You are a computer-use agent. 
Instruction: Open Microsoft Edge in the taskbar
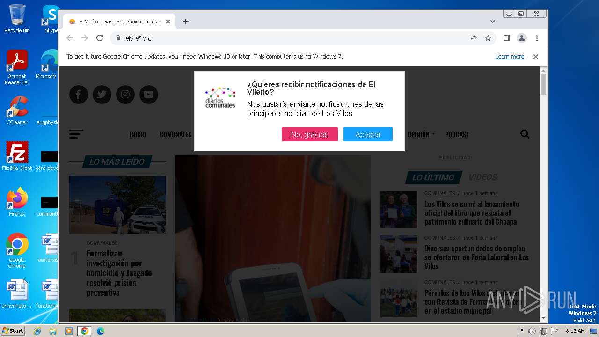(101, 331)
